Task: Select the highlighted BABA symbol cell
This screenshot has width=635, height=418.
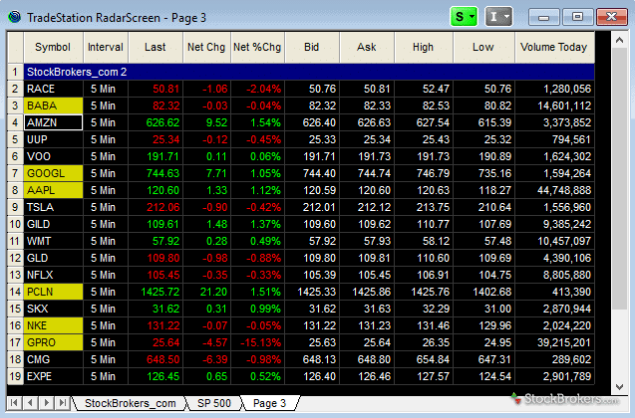Action: point(53,105)
